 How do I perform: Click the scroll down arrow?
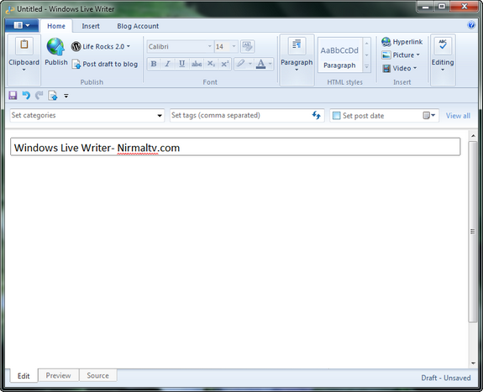[473, 363]
